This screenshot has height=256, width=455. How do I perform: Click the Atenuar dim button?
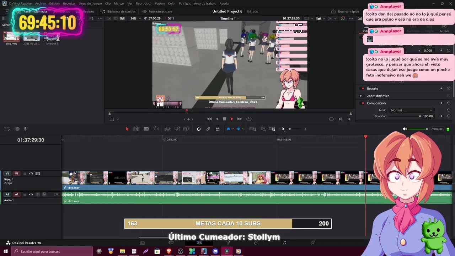(437, 129)
